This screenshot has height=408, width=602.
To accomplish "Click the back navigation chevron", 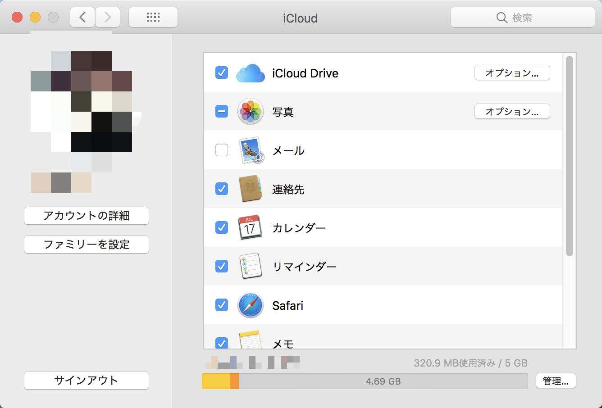I will click(82, 17).
